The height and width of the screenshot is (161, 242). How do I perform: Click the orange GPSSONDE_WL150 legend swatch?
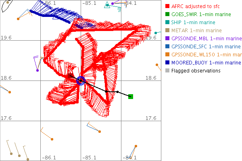pyautogui.click(x=167, y=55)
